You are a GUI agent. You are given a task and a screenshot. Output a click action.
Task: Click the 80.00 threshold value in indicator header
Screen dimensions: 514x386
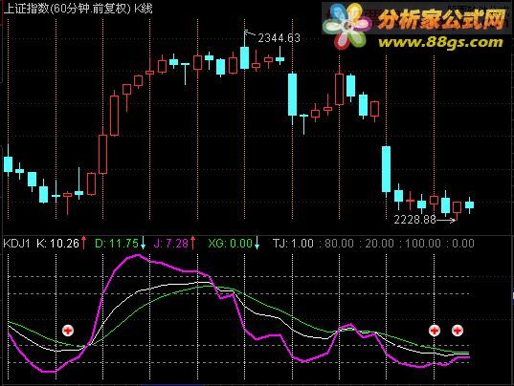[x=339, y=244]
